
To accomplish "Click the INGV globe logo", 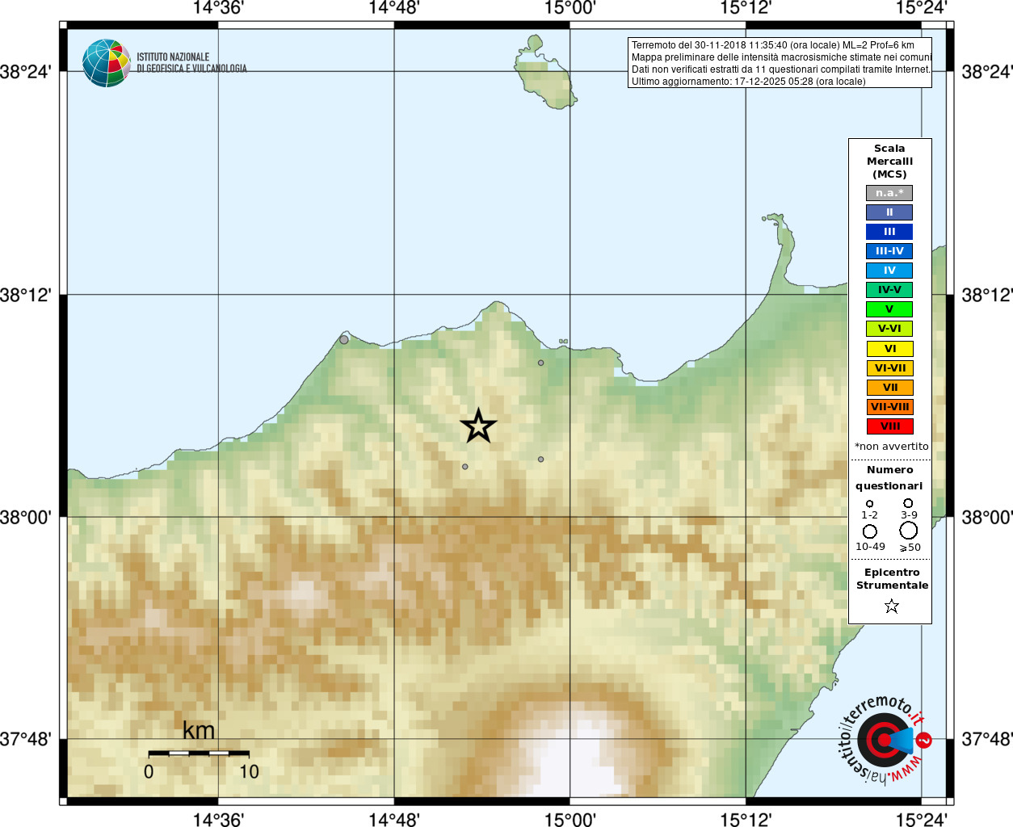I will point(107,63).
